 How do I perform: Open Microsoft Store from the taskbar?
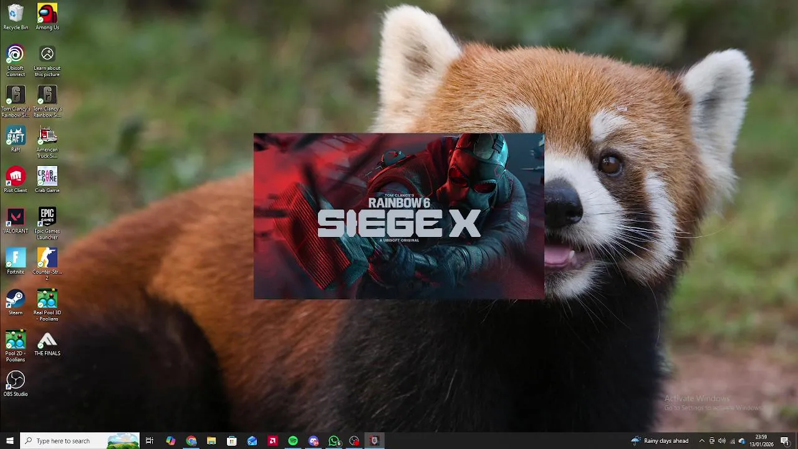[x=232, y=441]
